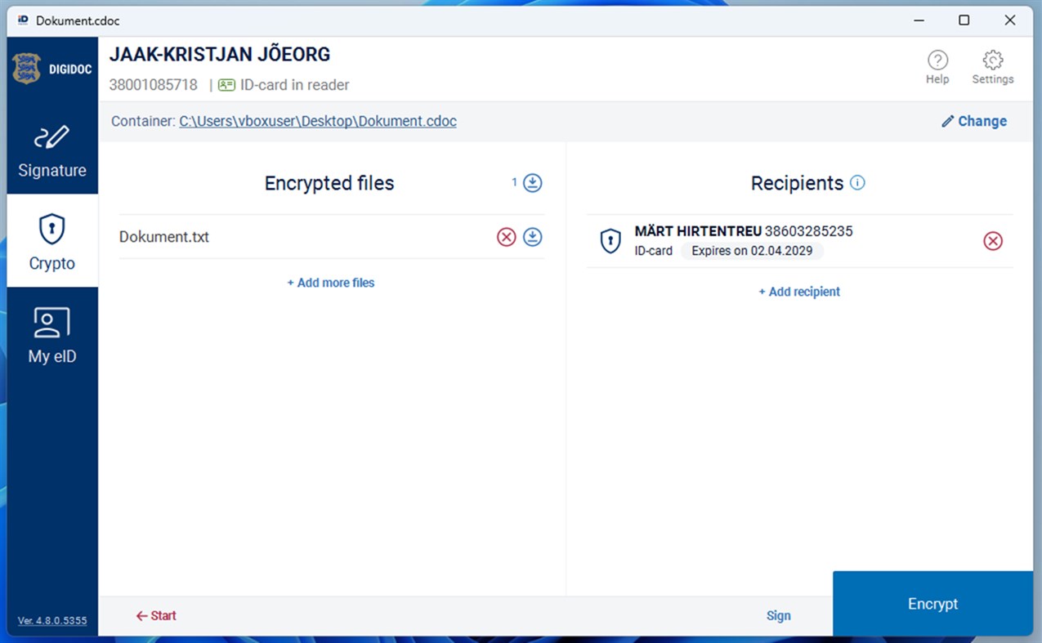Download Dokument.txt using its row download icon
Viewport: 1042px width, 643px height.
coord(533,237)
